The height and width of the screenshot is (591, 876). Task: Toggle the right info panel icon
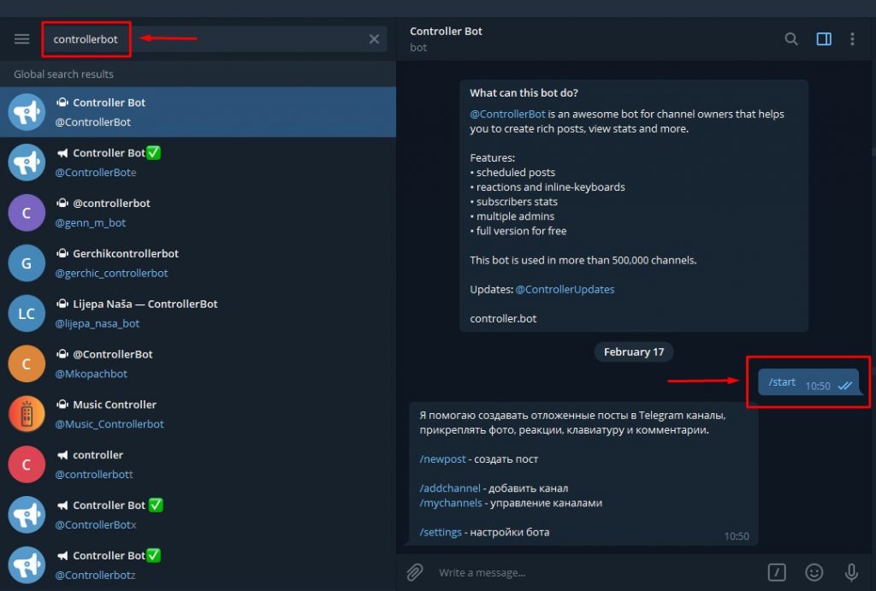(824, 39)
